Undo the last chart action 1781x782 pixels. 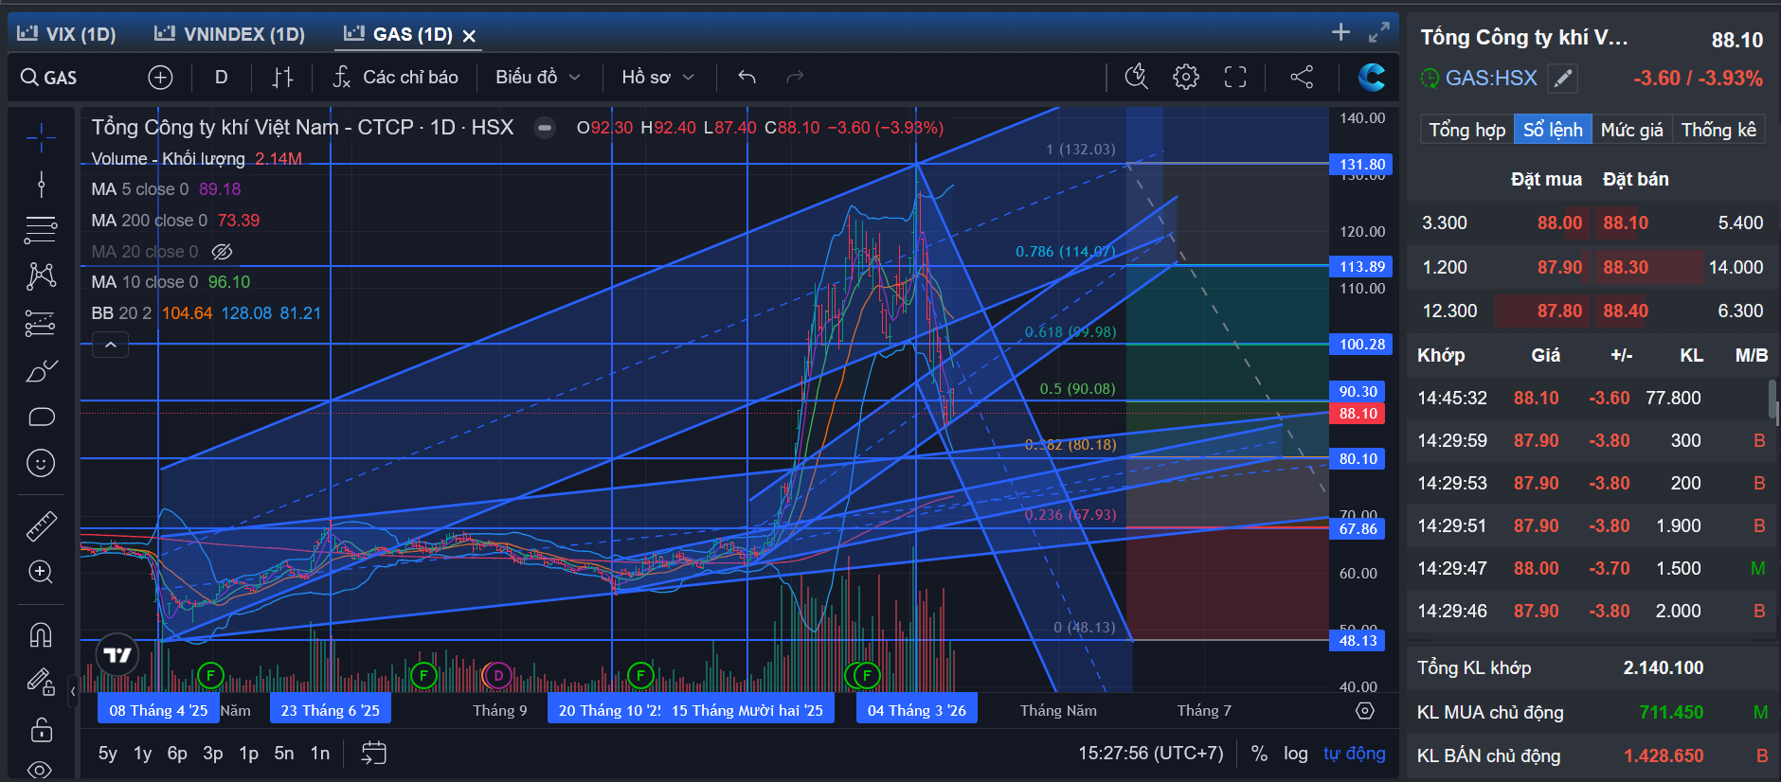coord(747,77)
